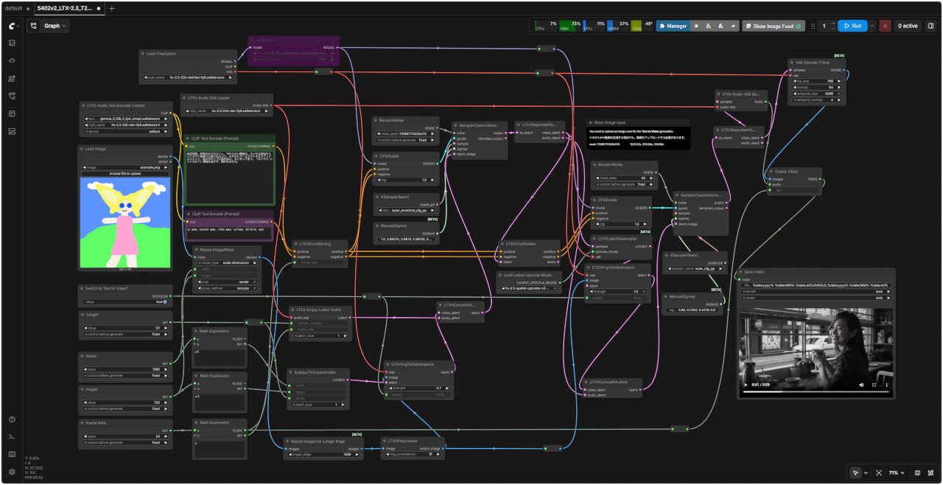Image resolution: width=943 pixels, height=485 pixels.
Task: Open the Workflows tree sidebar panel
Action: coord(12,96)
